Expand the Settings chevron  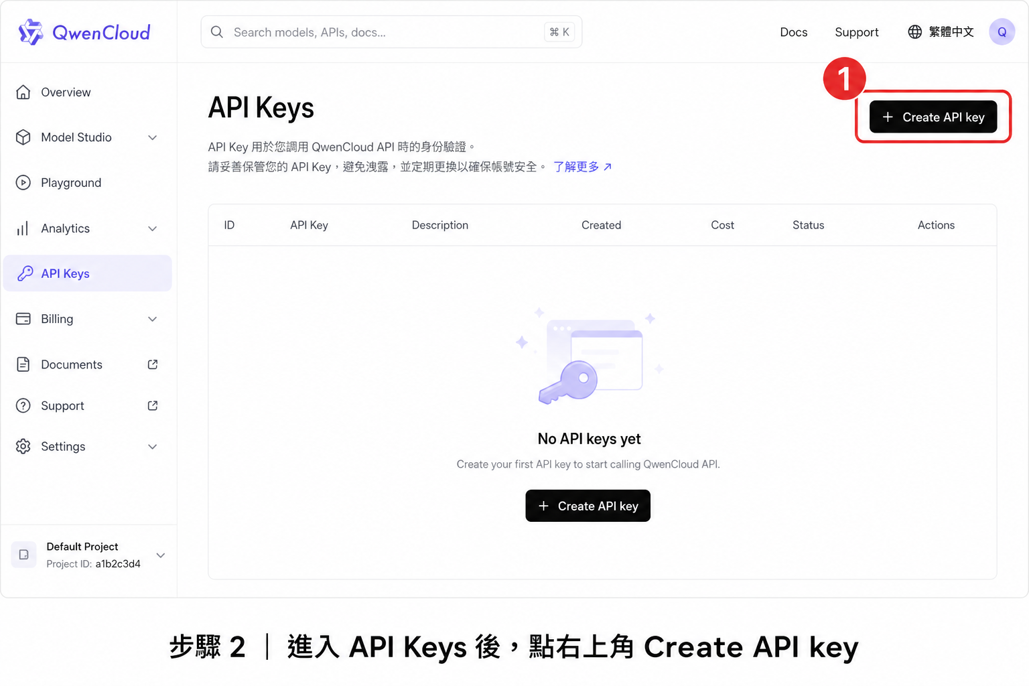(x=153, y=447)
